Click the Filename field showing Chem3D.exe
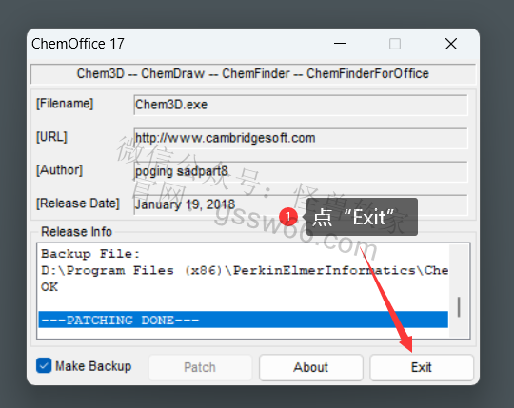514x408 pixels. pos(301,105)
